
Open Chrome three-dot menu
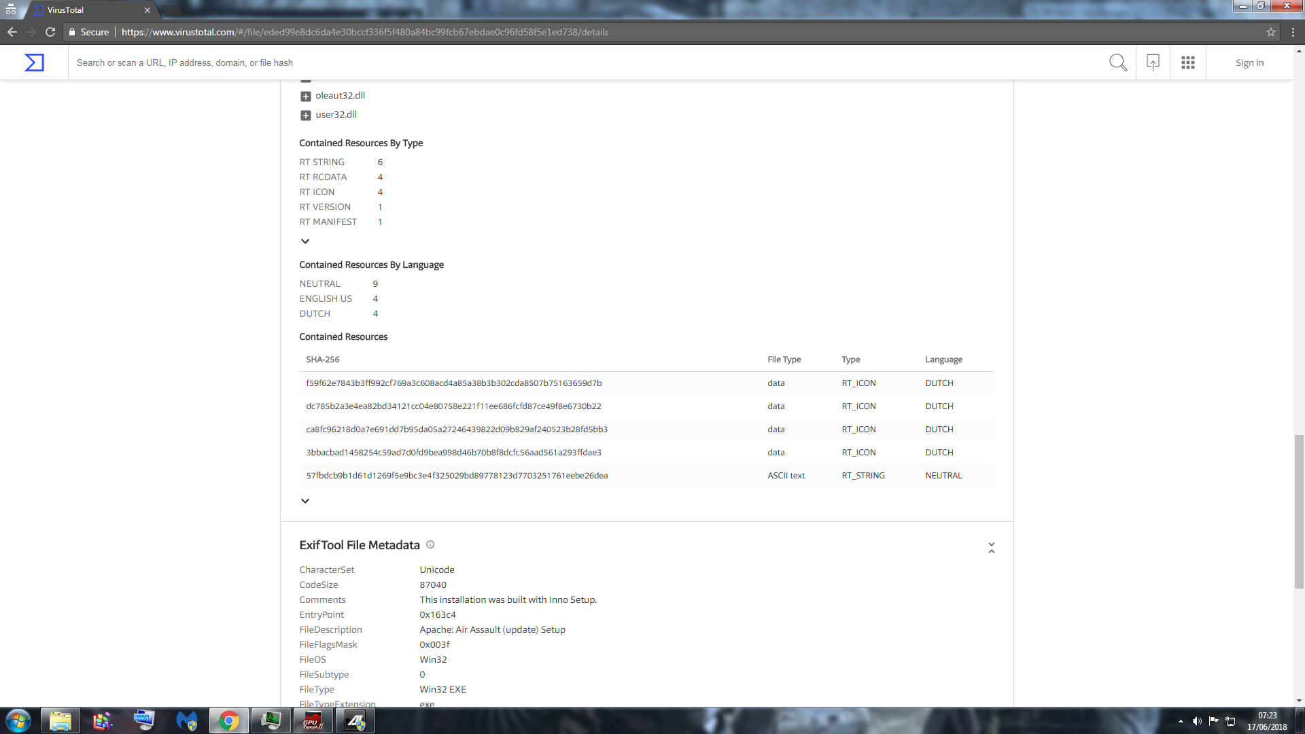(x=1293, y=32)
